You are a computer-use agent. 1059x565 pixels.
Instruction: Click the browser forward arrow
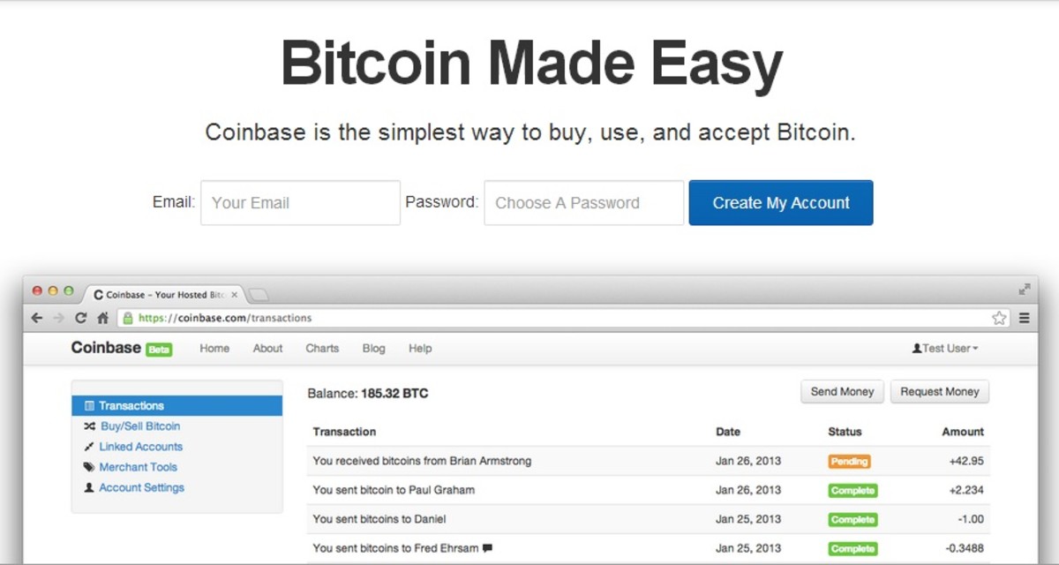tap(58, 318)
